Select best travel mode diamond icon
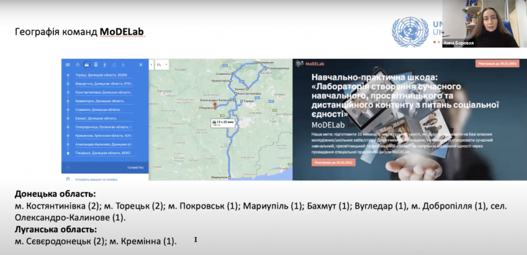Image resolution: width=527 pixels, height=255 pixels. 78,64
